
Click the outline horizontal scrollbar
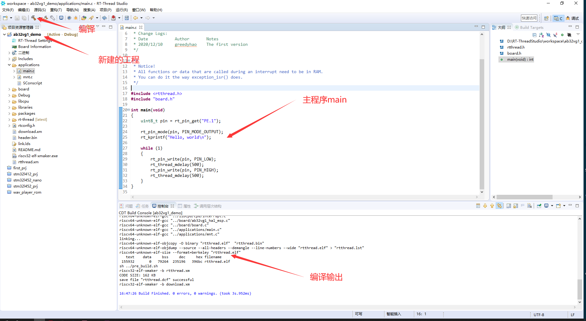tap(524, 197)
